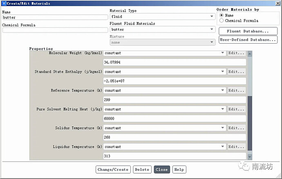Click the Standard State Enthalpy value field
Viewport: 282px width, 179px height.
point(175,81)
